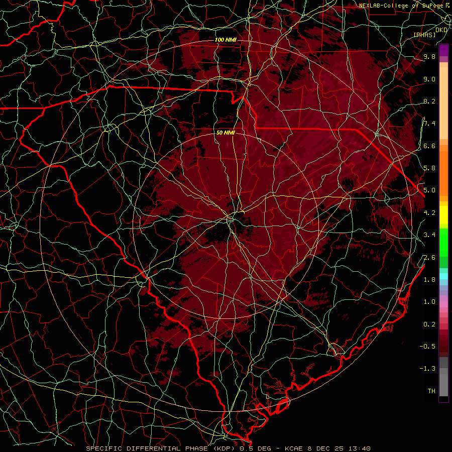Image resolution: width=452 pixels, height=452 pixels.
Task: Pick the orange color bar segment
Action: [443, 173]
